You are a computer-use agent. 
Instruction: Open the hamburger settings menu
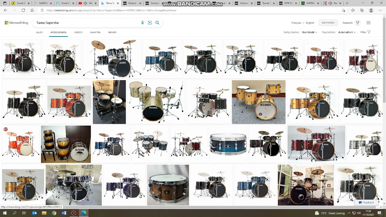368,23
